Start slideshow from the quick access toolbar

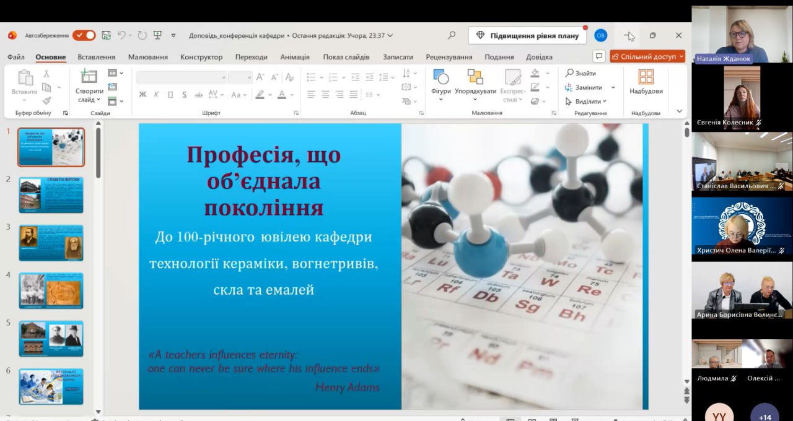[x=157, y=35]
